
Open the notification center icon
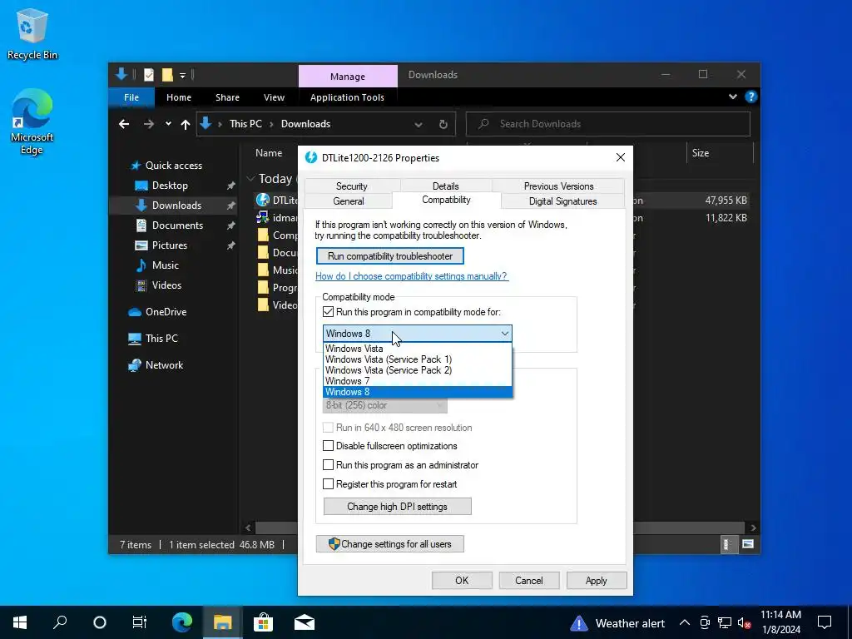tap(825, 622)
